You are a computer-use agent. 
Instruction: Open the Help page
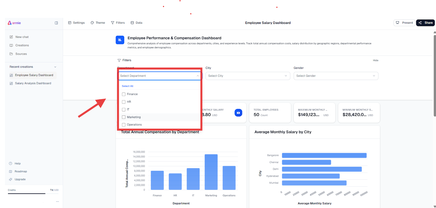(17, 164)
